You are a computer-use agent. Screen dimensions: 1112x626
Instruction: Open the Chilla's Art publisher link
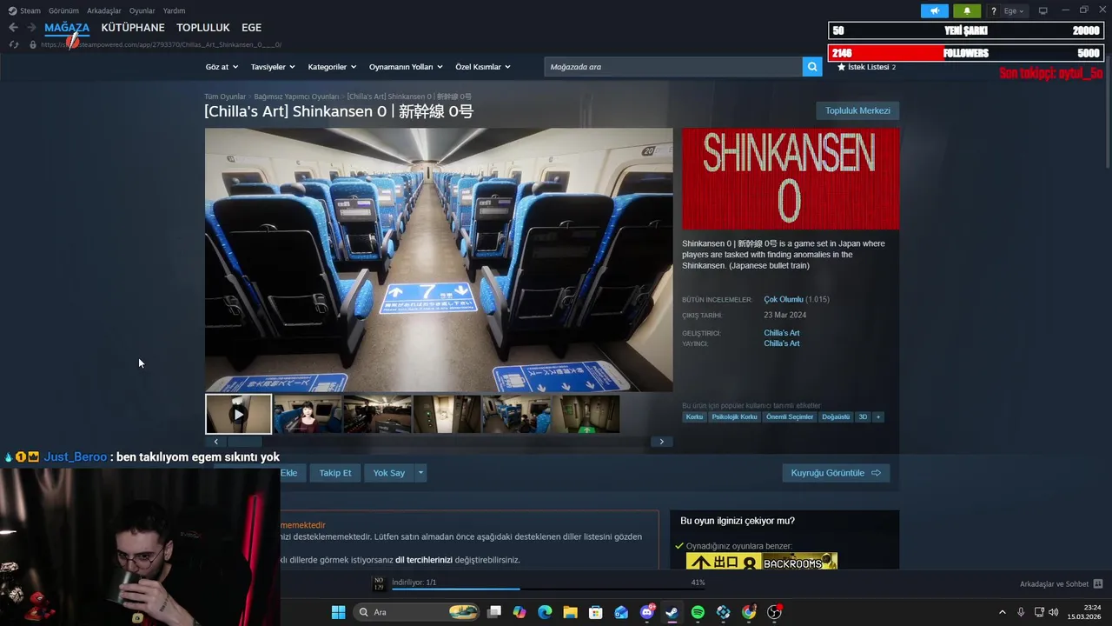tap(782, 343)
